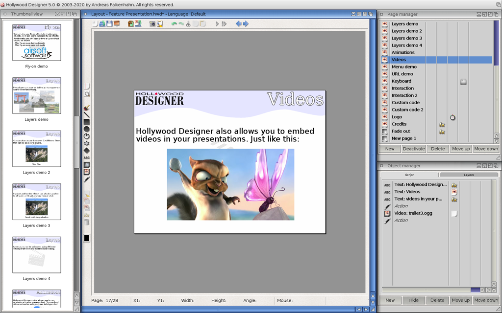Select the magnifier zoom tool

87,94
